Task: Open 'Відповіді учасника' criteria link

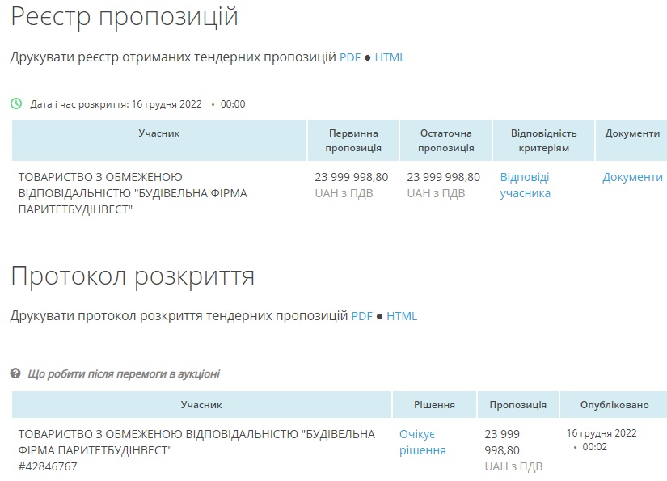Action: (x=525, y=185)
